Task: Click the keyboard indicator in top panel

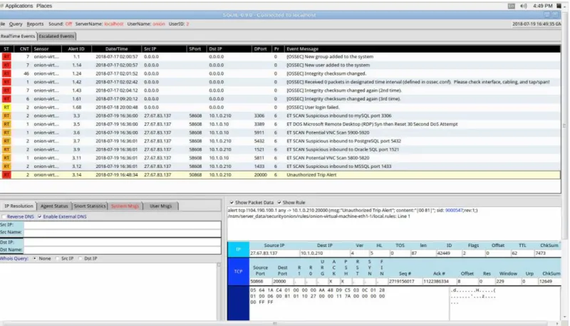Action: [x=511, y=6]
